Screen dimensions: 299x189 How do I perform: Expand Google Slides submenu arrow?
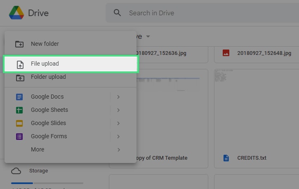coord(118,123)
